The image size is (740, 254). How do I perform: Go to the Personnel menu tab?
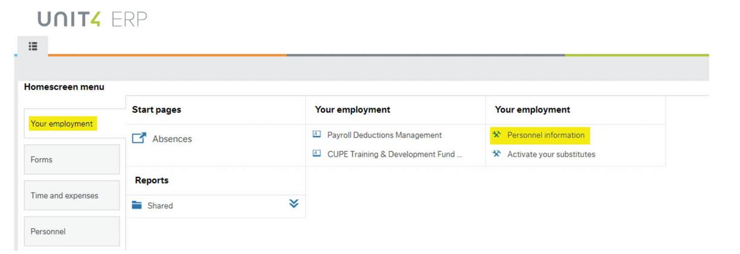click(x=71, y=232)
